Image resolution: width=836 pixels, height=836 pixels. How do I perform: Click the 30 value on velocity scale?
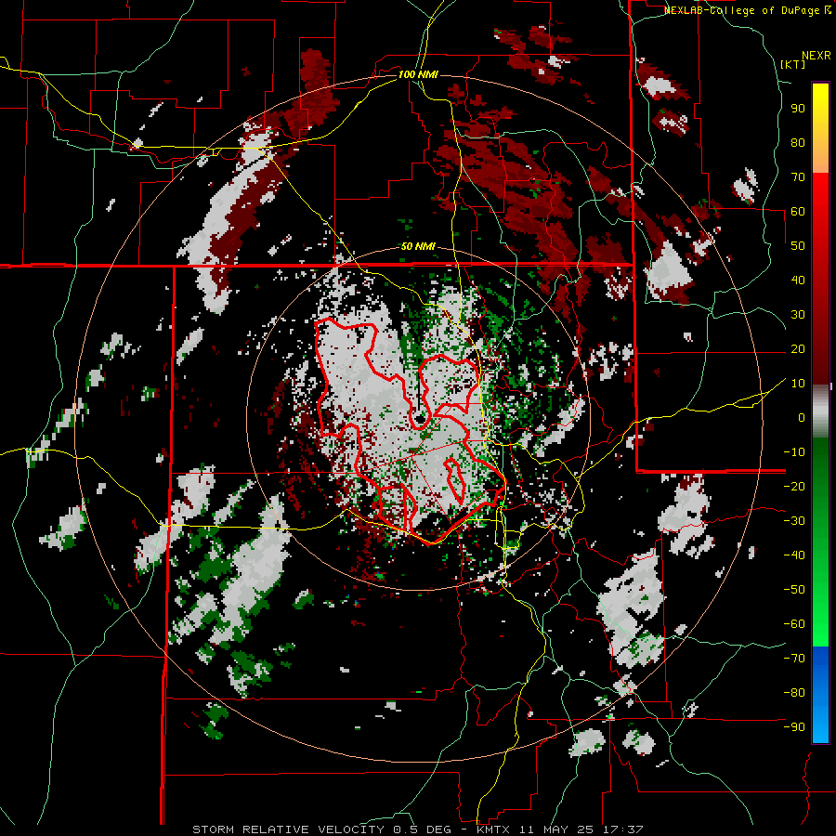[798, 315]
